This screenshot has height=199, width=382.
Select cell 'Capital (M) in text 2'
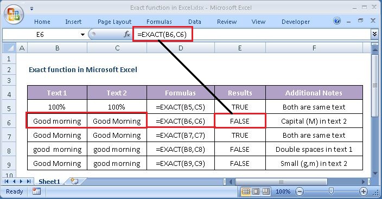tap(314, 121)
